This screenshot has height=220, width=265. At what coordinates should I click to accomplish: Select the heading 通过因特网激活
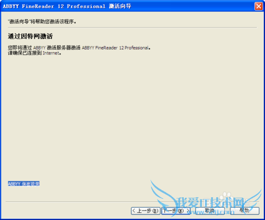click(x=30, y=36)
